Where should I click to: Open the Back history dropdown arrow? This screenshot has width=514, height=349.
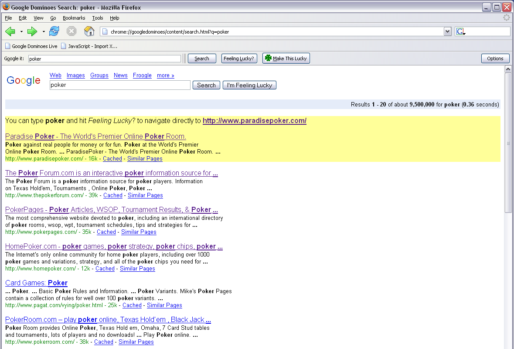[21, 32]
